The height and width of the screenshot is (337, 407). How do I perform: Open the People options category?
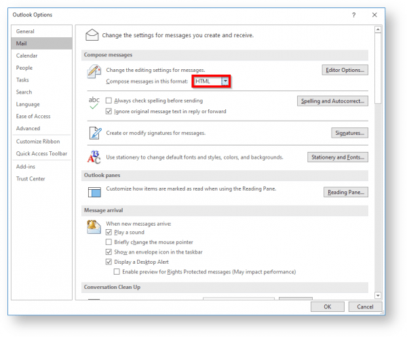[41, 68]
